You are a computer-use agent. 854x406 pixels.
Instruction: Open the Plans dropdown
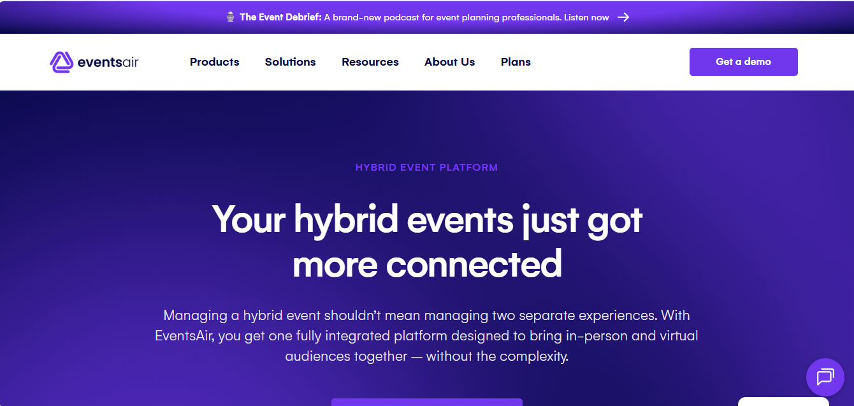516,62
